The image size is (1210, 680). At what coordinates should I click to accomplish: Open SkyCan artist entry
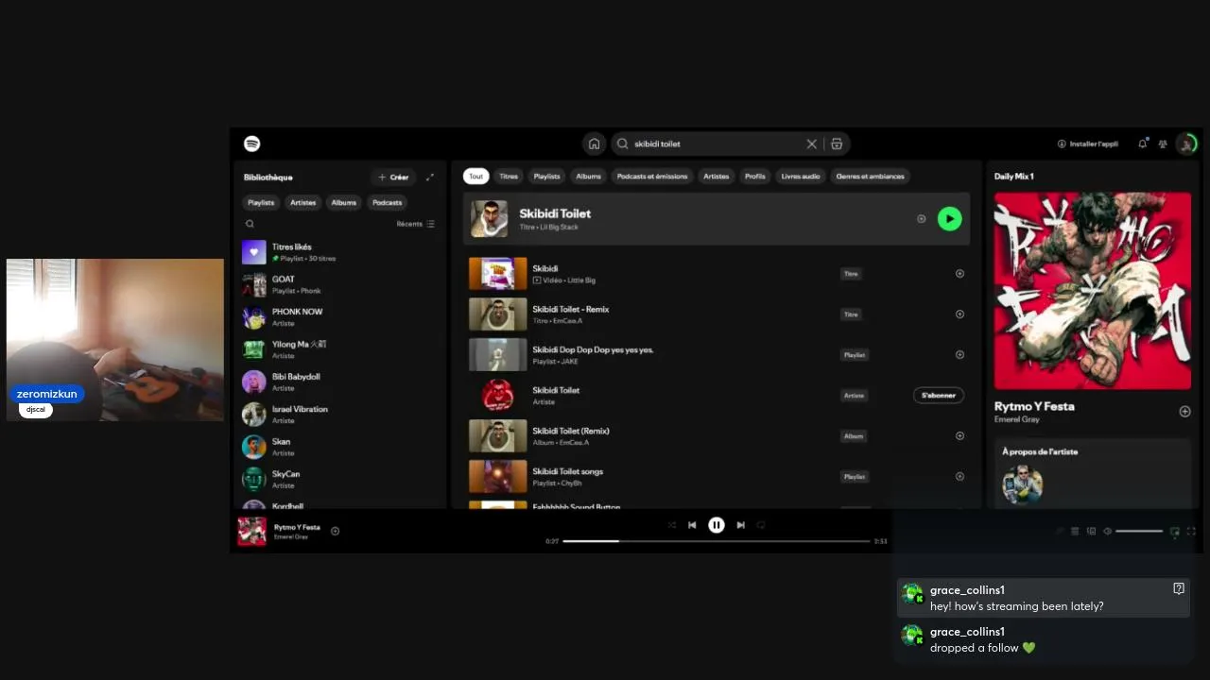click(340, 479)
